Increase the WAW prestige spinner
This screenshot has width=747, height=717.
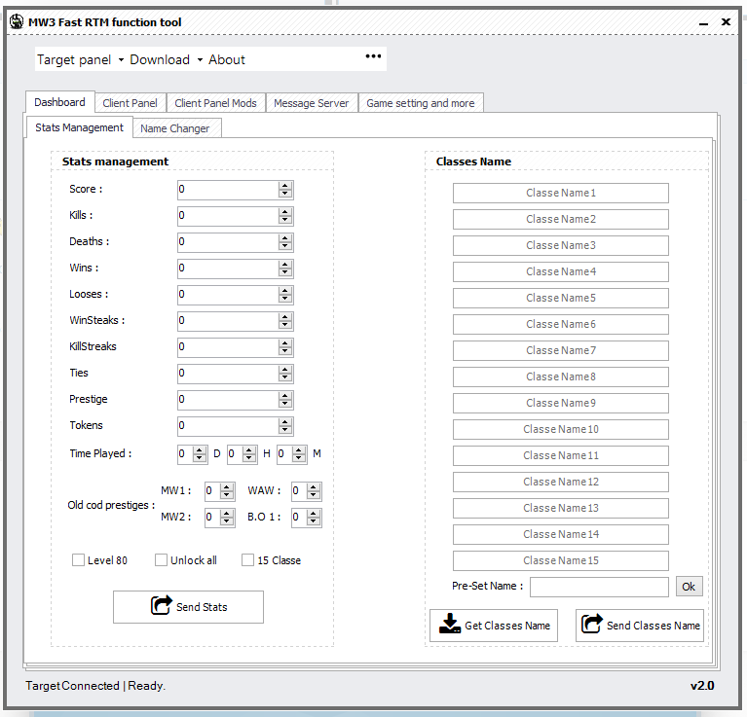point(314,487)
